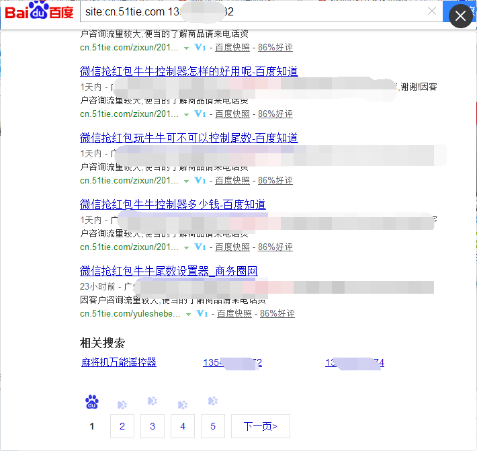Click the green URL cn.51tie.com/yuleshebe...
477x451 pixels.
(x=130, y=314)
